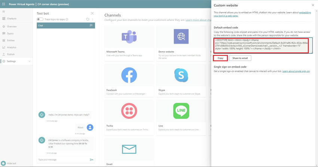The image size is (318, 167).
Task: Click the 'Hours' user message bubble
Action: [x=80, y=127]
